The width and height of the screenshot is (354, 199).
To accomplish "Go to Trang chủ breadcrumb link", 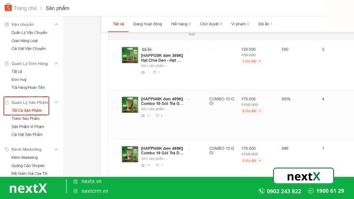I will click(x=25, y=8).
